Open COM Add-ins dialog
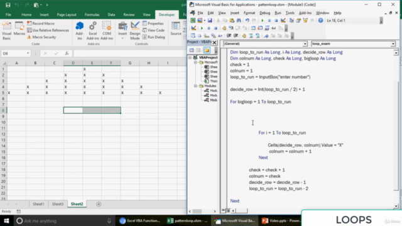Viewport: 402px width, 226px height. [107, 31]
